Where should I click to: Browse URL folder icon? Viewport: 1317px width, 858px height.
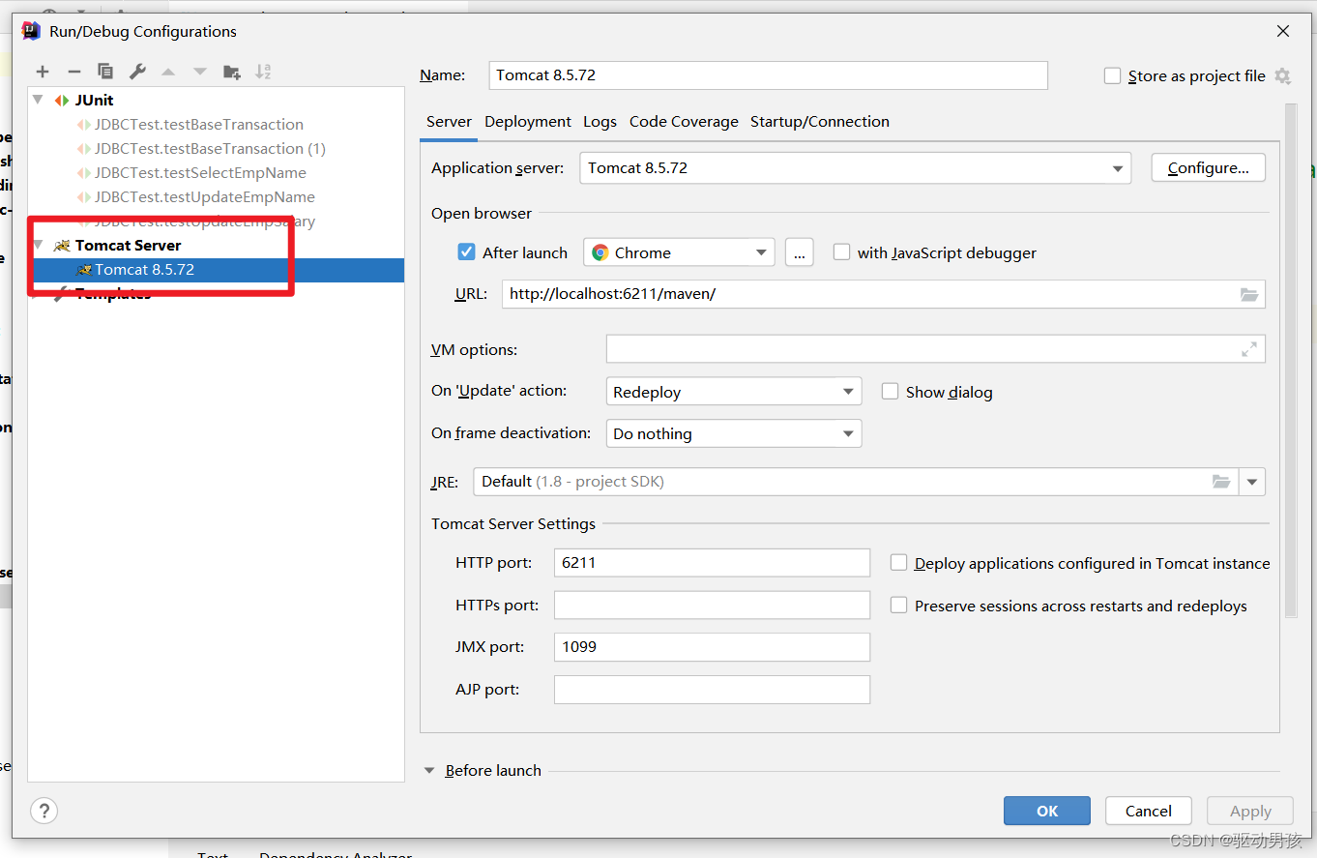tap(1249, 294)
